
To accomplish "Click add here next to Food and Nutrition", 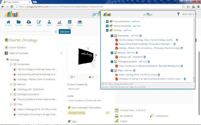I will point(136,22).
